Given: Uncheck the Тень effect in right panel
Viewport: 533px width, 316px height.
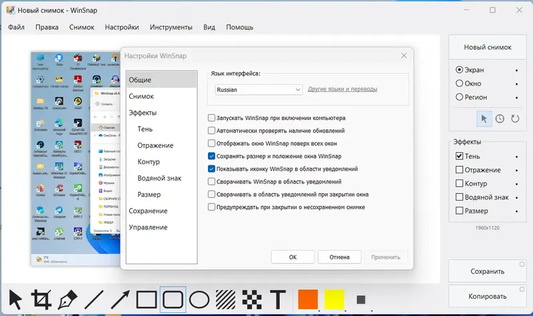Looking at the screenshot, I should (459, 156).
